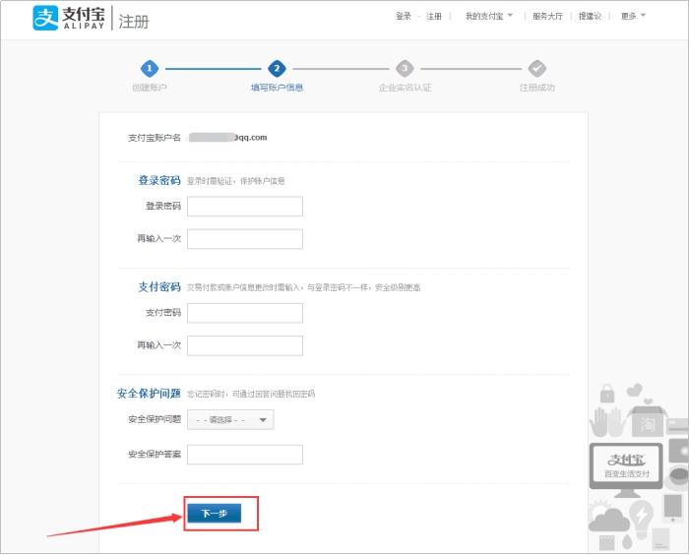This screenshot has width=689, height=555.
Task: Expand the 我的支付宝 menu
Action: click(489, 17)
